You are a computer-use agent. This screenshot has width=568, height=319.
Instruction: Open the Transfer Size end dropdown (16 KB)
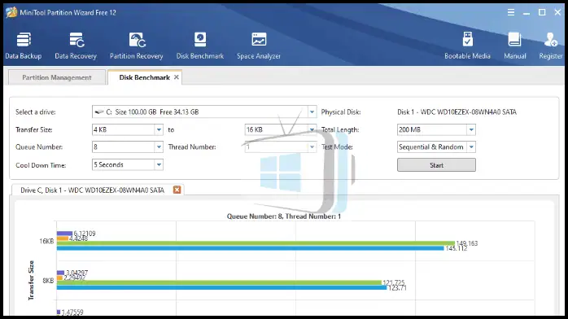[x=312, y=129]
